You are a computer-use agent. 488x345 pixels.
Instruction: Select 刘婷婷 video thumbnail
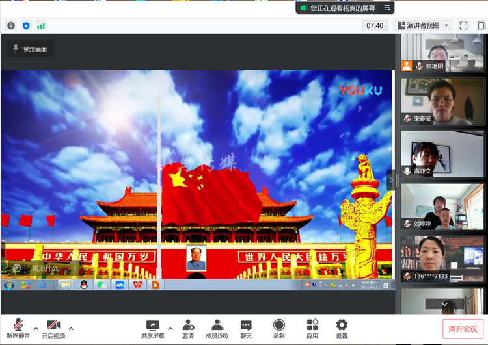pos(442,207)
